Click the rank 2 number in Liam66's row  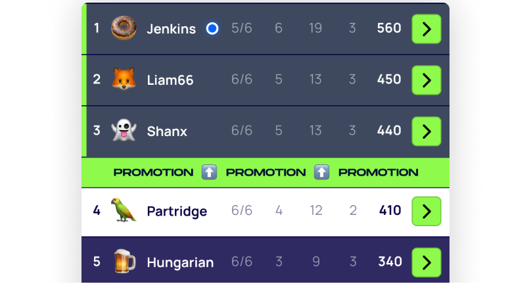(97, 80)
